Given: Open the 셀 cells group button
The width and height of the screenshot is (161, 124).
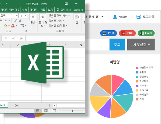Looking at the screenshot, I should 77,20.
